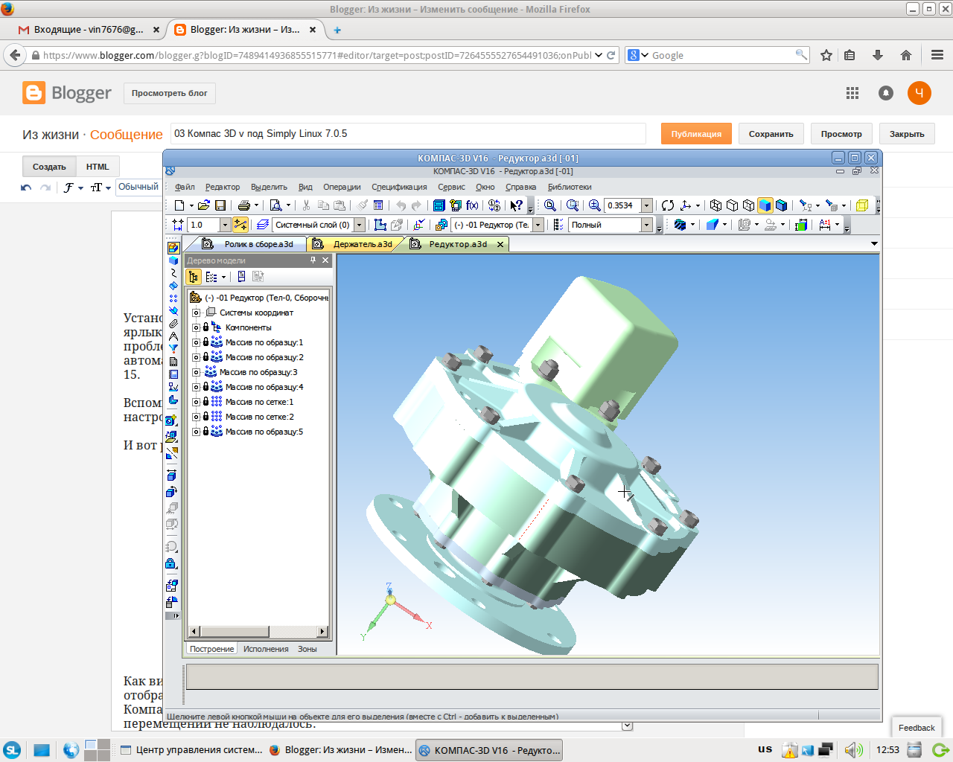This screenshot has width=953, height=762.
Task: Activate the What's This help cursor
Action: [x=516, y=205]
